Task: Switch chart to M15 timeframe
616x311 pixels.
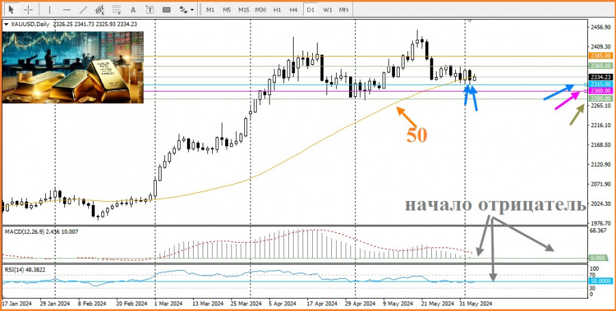Action: [244, 10]
